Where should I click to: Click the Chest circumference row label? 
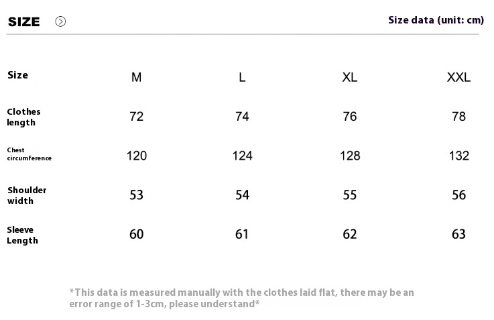pos(29,154)
